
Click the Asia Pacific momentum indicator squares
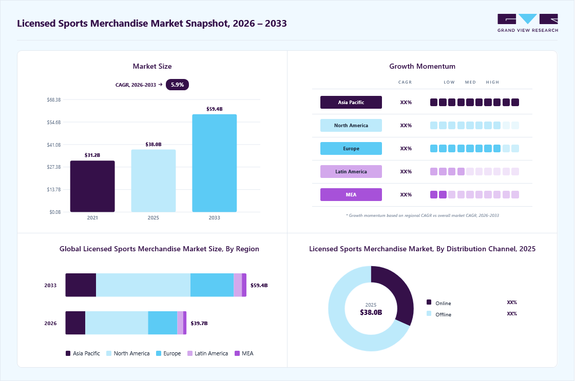pos(474,102)
